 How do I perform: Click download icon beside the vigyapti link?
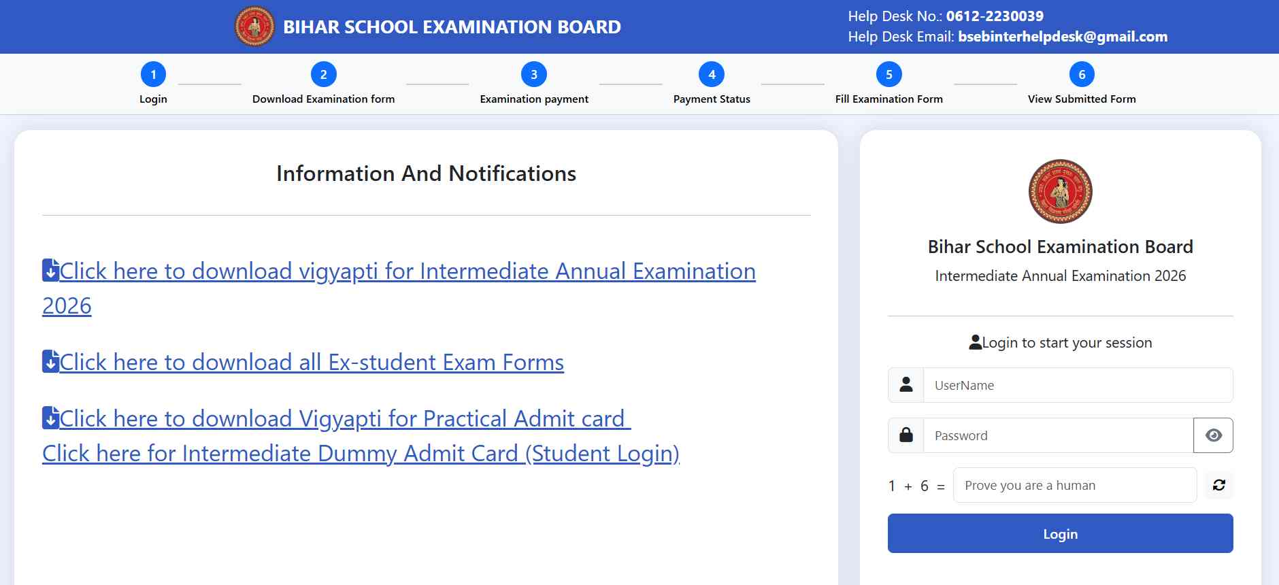pyautogui.click(x=49, y=270)
